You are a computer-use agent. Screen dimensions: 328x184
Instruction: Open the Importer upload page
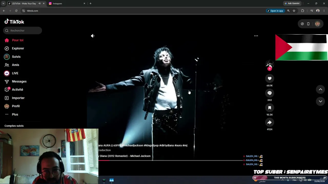[18, 98]
